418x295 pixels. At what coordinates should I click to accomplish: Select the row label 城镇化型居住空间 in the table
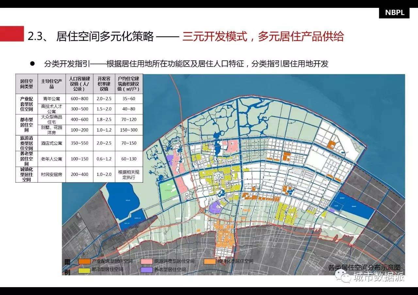[x=26, y=174]
